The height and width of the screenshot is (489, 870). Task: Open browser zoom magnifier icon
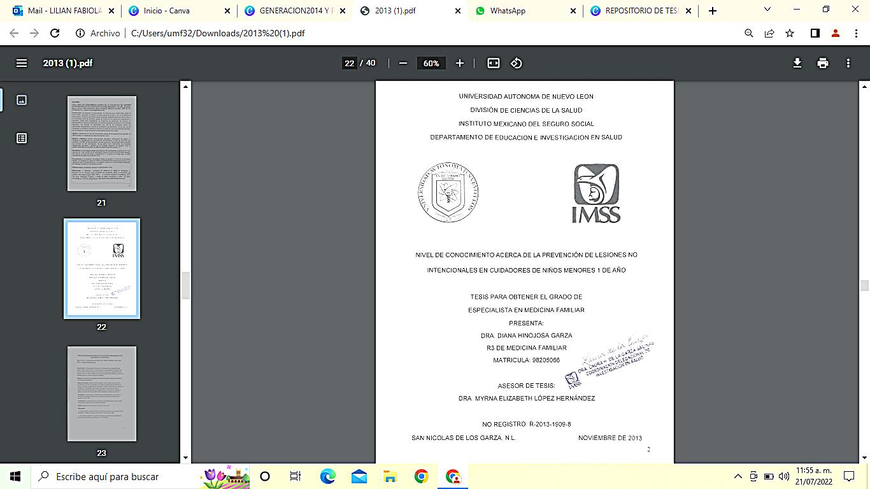[749, 33]
